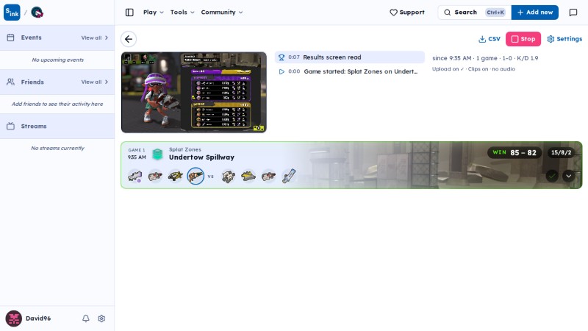Viewport: 588px width, 331px height.
Task: Open the Tools dropdown menu
Action: click(182, 13)
